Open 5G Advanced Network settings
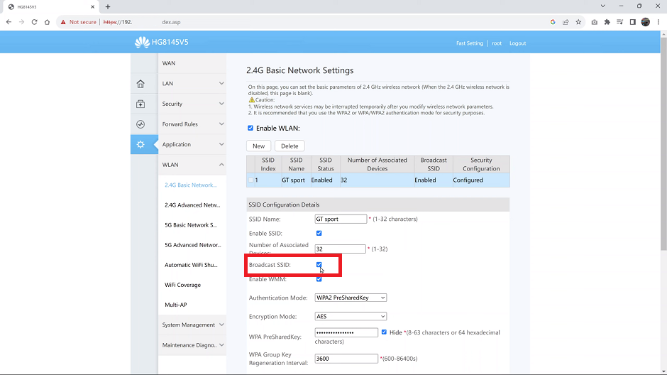The width and height of the screenshot is (667, 375). [193, 245]
